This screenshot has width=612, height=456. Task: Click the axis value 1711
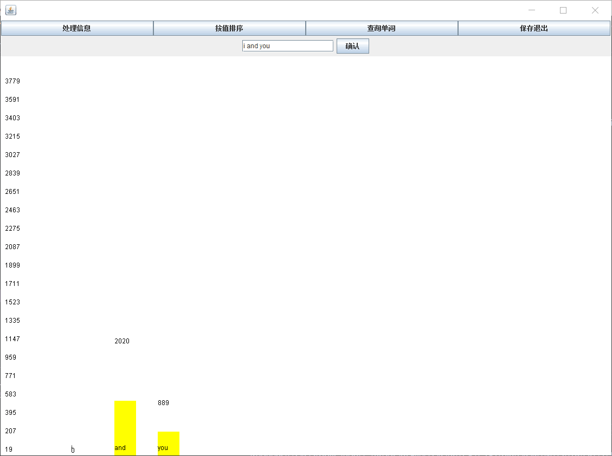[12, 284]
